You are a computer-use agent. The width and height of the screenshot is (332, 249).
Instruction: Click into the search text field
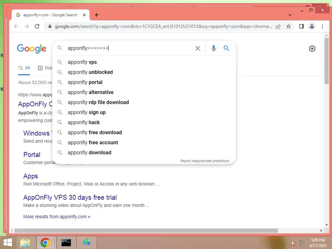(129, 48)
